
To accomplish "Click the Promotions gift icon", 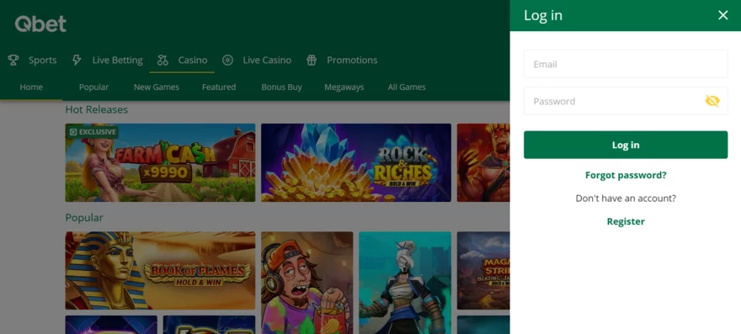I will click(x=312, y=60).
